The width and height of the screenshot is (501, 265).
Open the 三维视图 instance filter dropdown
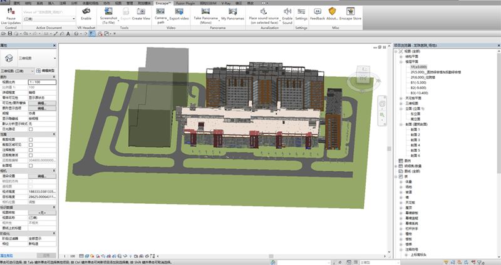[x=33, y=71]
